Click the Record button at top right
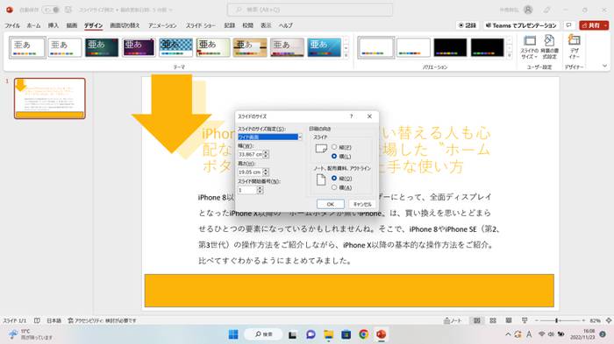 tap(468, 25)
